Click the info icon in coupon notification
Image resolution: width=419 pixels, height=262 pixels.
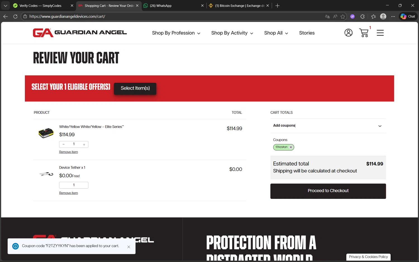coord(16,246)
